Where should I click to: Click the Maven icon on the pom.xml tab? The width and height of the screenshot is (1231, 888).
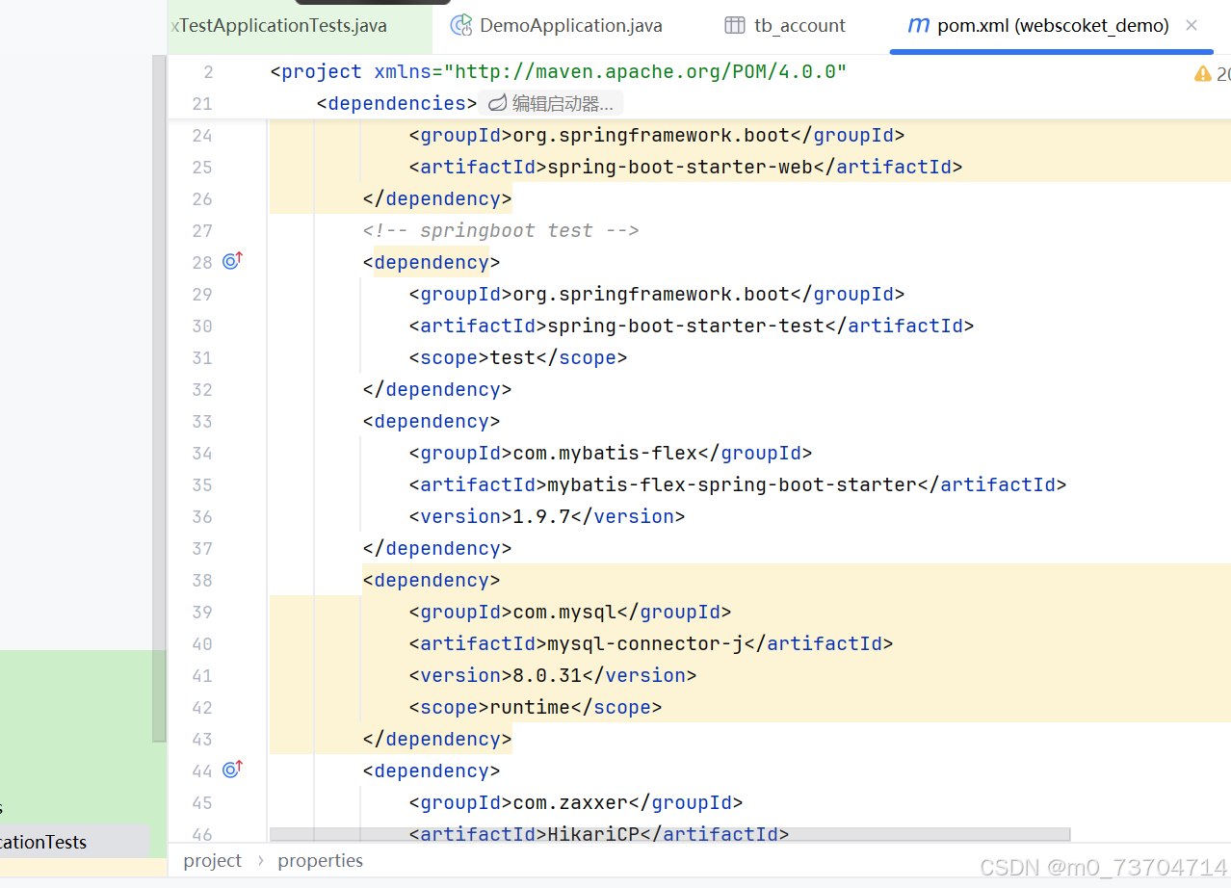(x=918, y=26)
